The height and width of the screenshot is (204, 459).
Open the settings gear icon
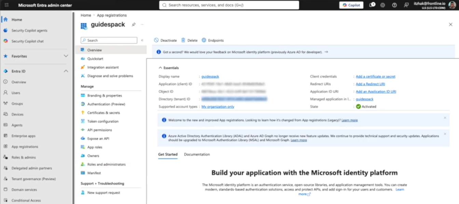[x=382, y=5]
